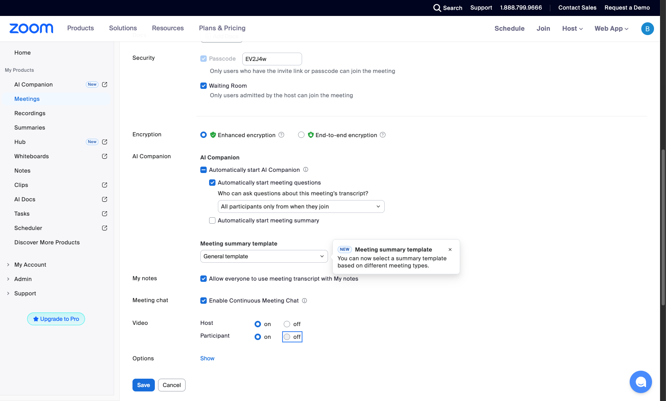
Task: Click the green shield on Enhanced encryption
Action: 213,135
